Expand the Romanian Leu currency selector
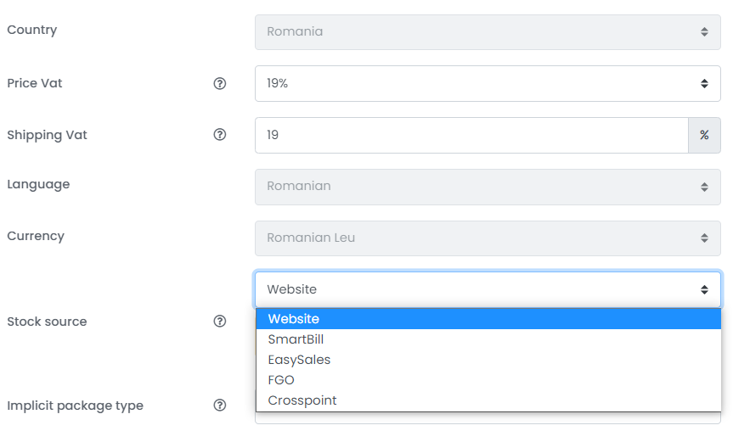The image size is (733, 431). coord(488,238)
